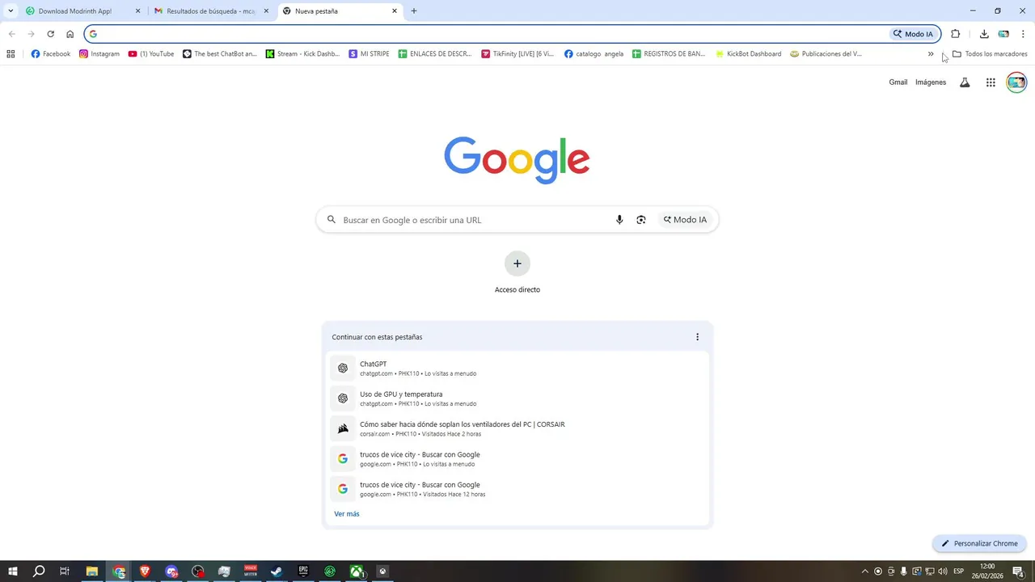
Task: Open trucos de vice city visited 12 hours ago
Action: 517,489
